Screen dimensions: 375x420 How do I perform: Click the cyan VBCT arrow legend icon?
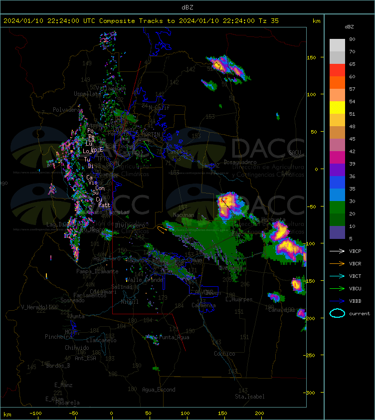(x=337, y=276)
